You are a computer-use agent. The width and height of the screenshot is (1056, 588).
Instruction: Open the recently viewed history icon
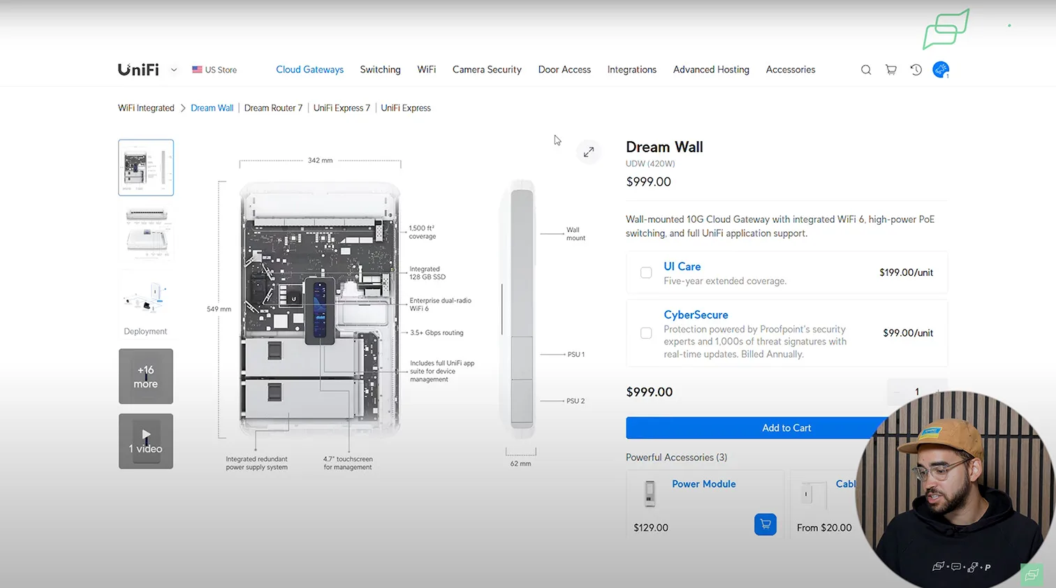pos(916,70)
